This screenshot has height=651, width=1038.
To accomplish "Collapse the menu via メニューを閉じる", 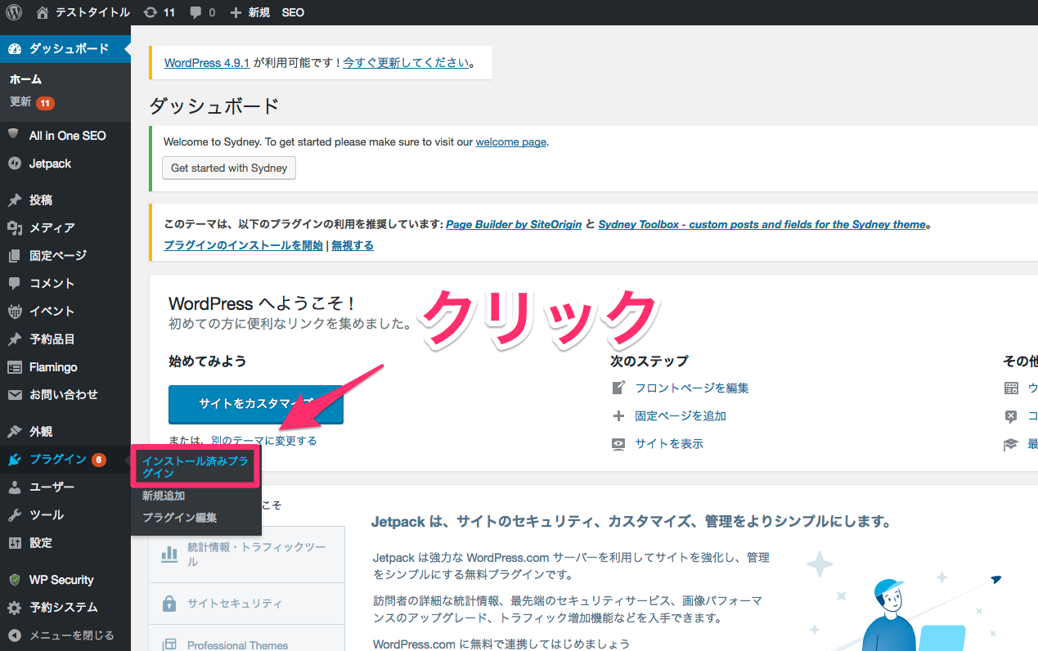I will coord(65,635).
